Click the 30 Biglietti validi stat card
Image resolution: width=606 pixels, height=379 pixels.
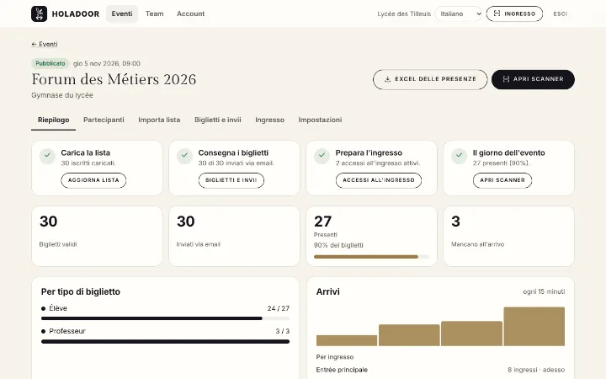point(97,237)
